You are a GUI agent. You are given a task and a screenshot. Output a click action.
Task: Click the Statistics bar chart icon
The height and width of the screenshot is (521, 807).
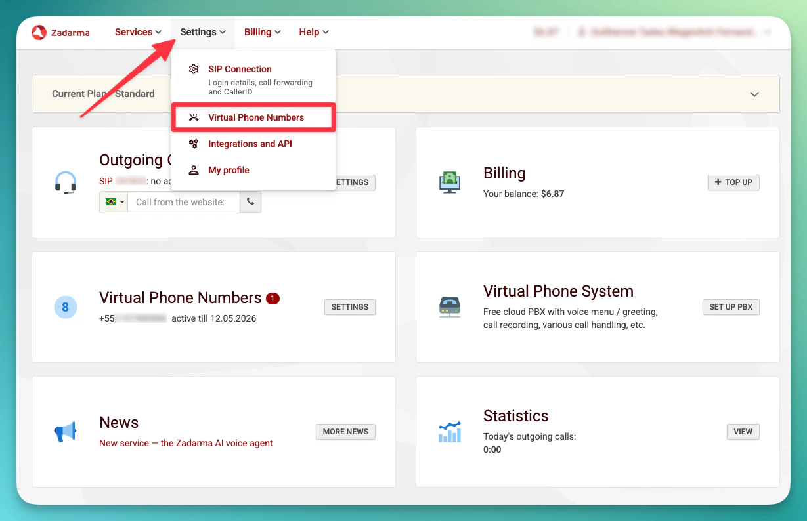tap(449, 432)
